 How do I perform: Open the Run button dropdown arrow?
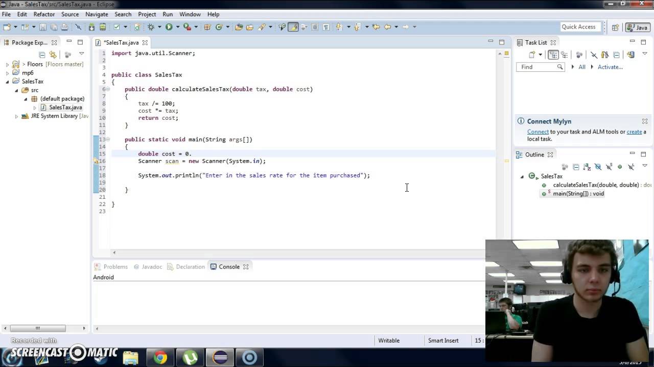(177, 27)
